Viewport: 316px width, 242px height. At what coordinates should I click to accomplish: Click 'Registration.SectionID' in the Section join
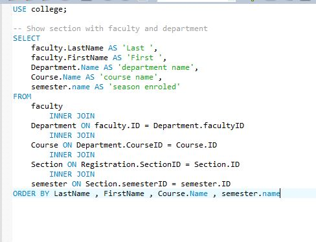pyautogui.click(x=131, y=164)
